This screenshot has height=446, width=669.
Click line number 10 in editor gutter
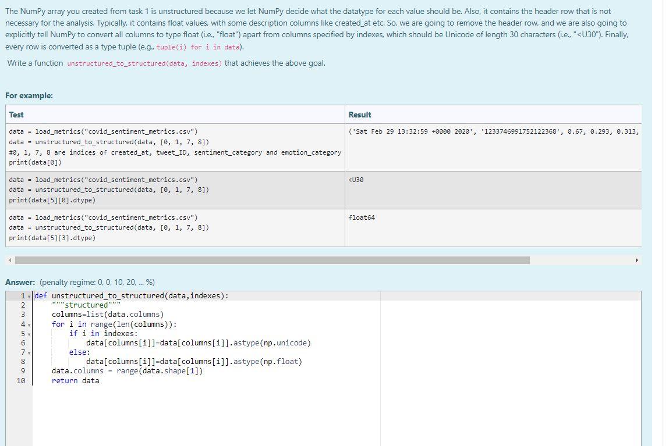point(21,381)
